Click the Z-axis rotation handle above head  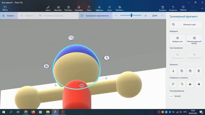tap(71, 38)
